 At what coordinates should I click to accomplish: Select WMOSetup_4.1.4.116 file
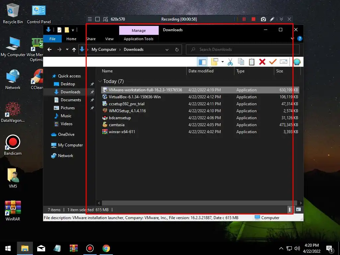pos(200,111)
